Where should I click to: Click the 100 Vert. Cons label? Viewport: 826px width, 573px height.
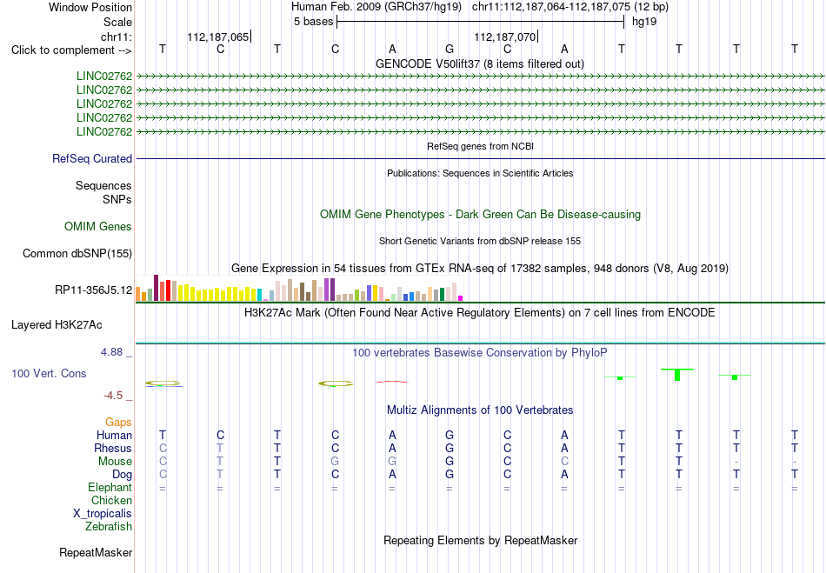(49, 373)
